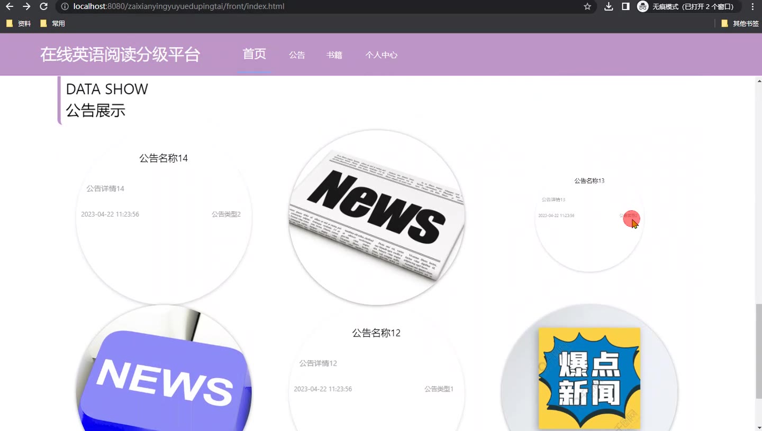Click the 公告详情12 text
The image size is (762, 431).
pyautogui.click(x=318, y=363)
